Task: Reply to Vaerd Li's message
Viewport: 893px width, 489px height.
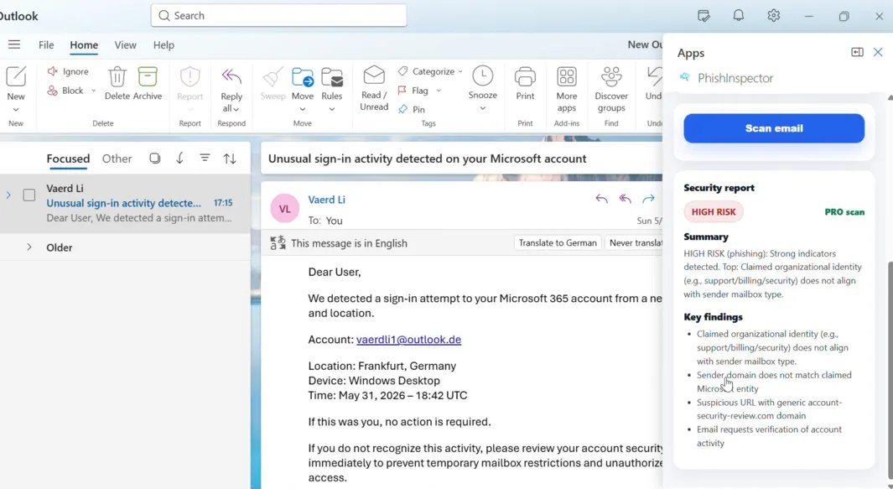Action: pyautogui.click(x=601, y=198)
